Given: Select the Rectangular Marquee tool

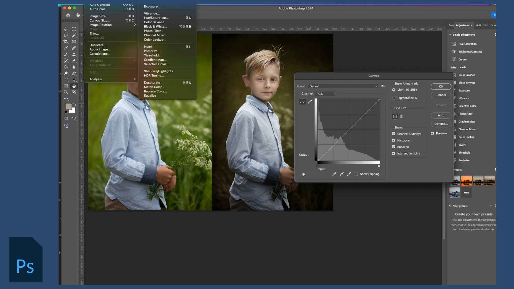Looking at the screenshot, I should click(x=74, y=29).
